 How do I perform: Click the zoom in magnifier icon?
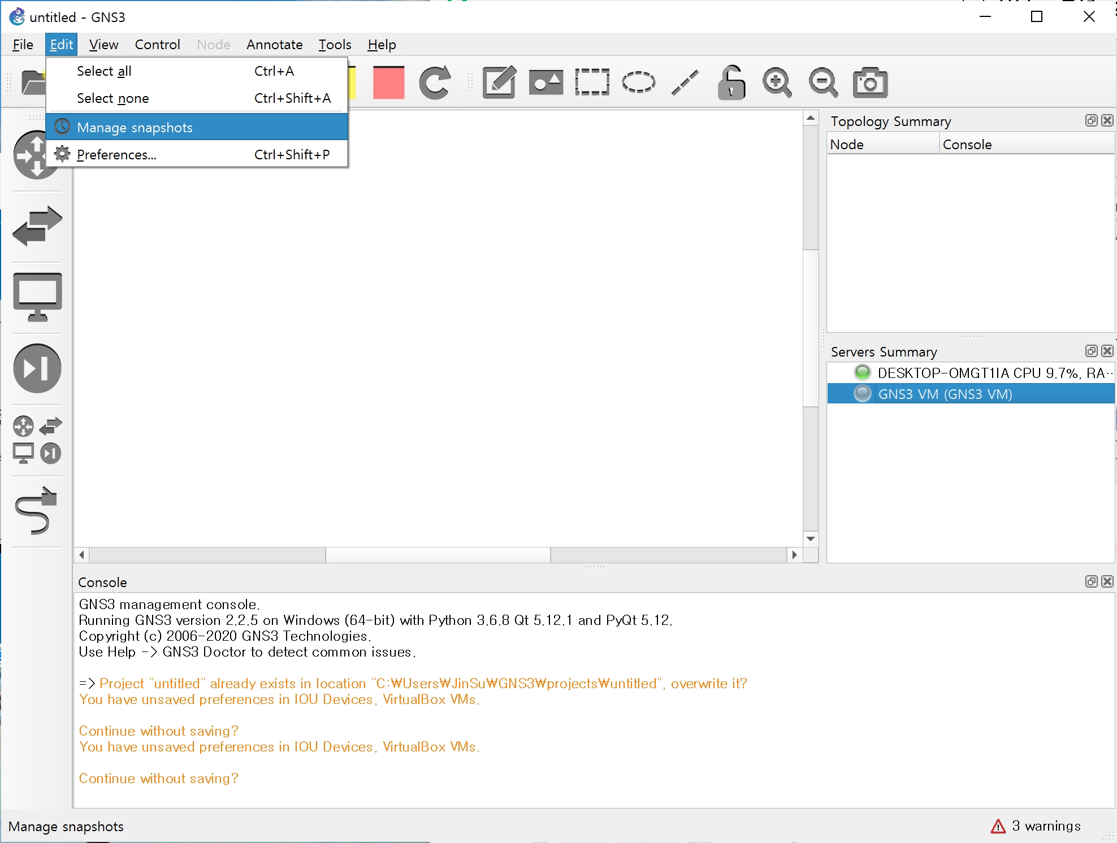[777, 82]
